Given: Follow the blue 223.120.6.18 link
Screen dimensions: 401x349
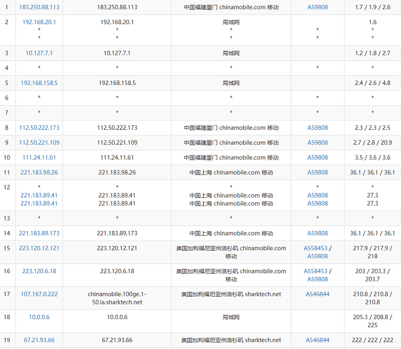Looking at the screenshot, I should (x=39, y=272).
